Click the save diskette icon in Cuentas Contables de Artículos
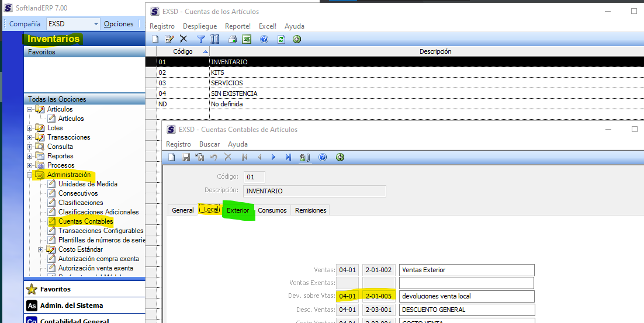The height and width of the screenshot is (323, 644). pyautogui.click(x=186, y=157)
